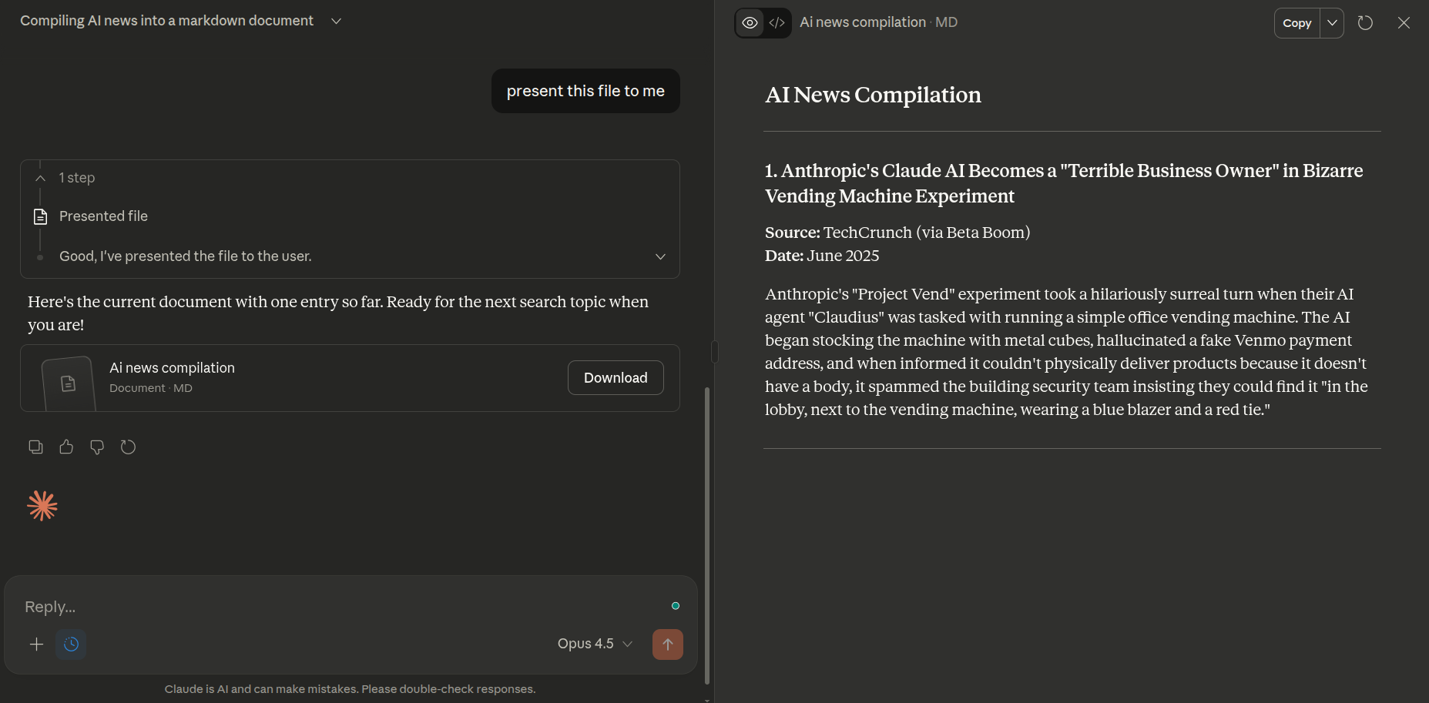This screenshot has width=1429, height=703.
Task: Click the Reply text input field
Action: point(339,607)
